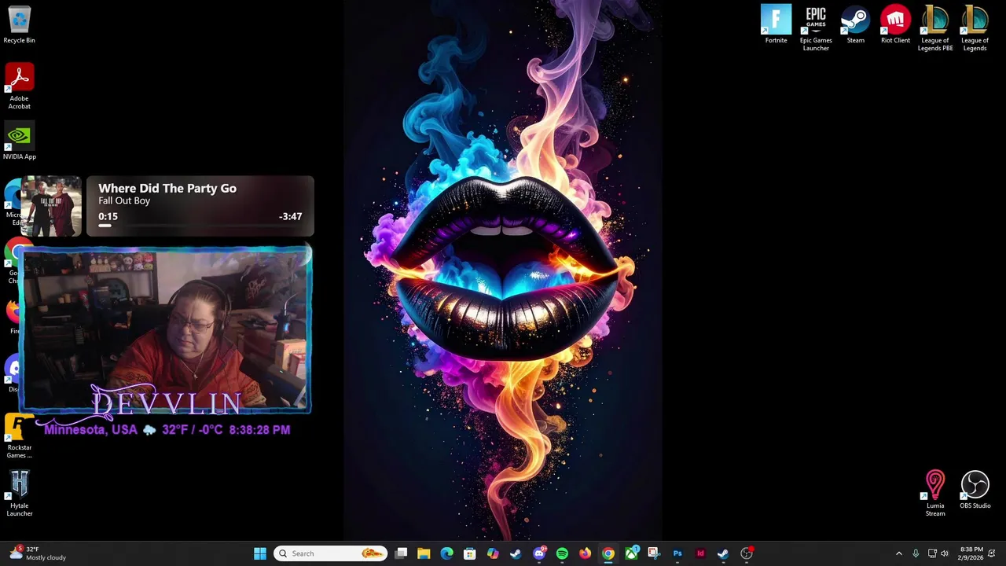Open Lumia Stream desktop shortcut
1006x566 pixels.
(x=935, y=494)
